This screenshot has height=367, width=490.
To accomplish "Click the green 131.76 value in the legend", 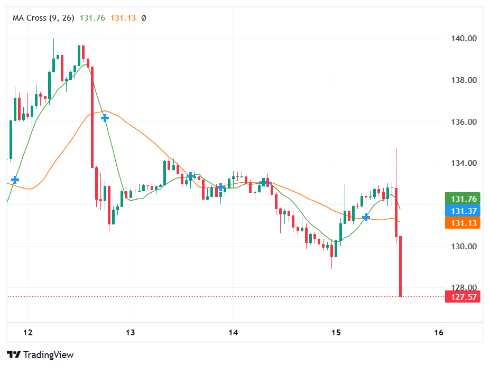I will click(x=93, y=18).
